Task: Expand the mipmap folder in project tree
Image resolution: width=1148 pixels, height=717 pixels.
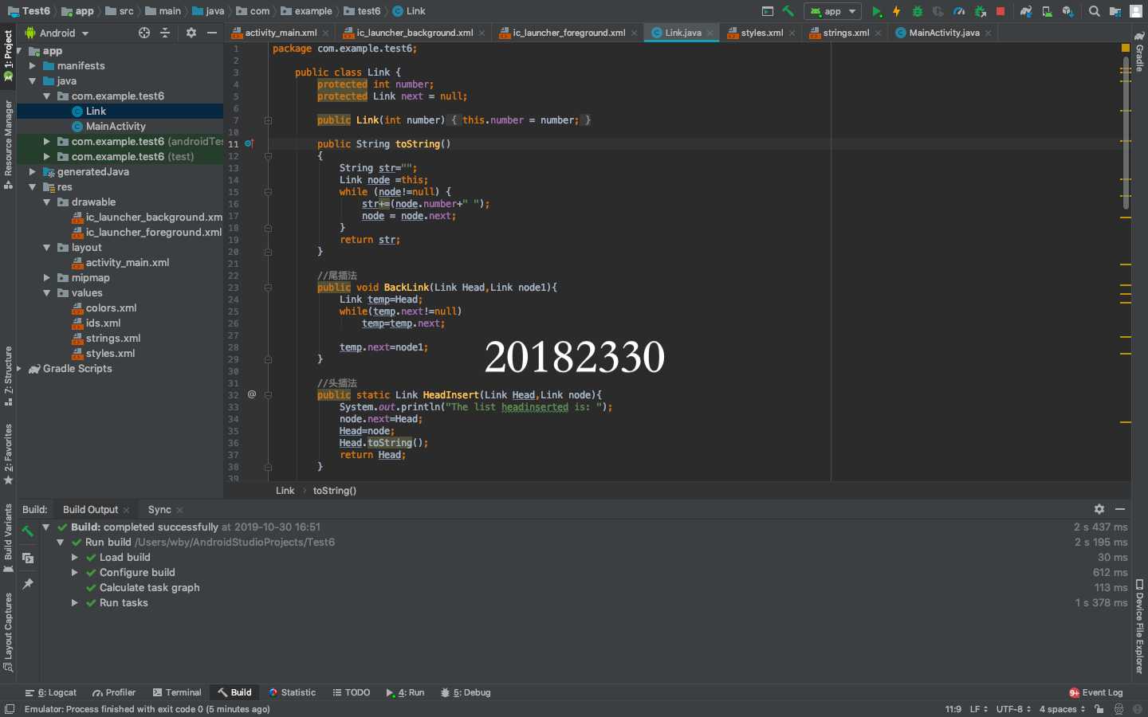Action: coord(47,278)
